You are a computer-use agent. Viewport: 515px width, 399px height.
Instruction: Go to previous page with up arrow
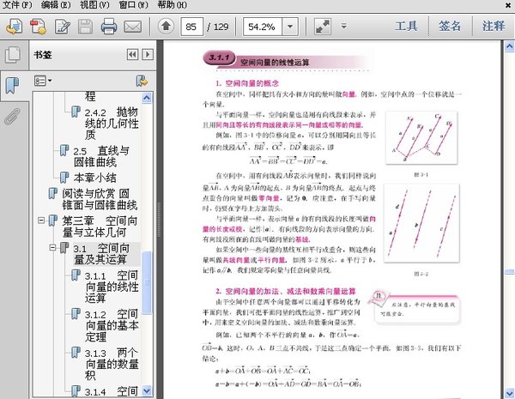(167, 27)
